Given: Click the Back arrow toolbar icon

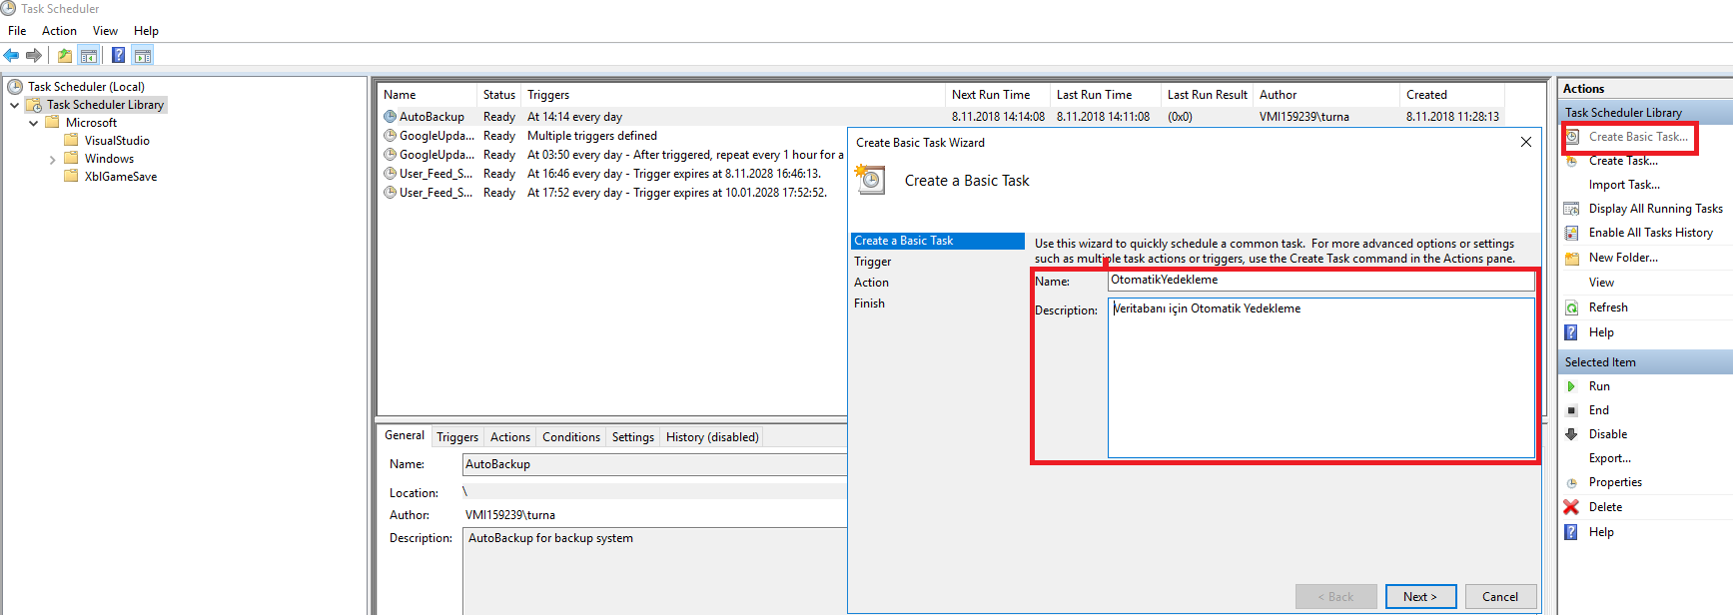Looking at the screenshot, I should pyautogui.click(x=12, y=56).
